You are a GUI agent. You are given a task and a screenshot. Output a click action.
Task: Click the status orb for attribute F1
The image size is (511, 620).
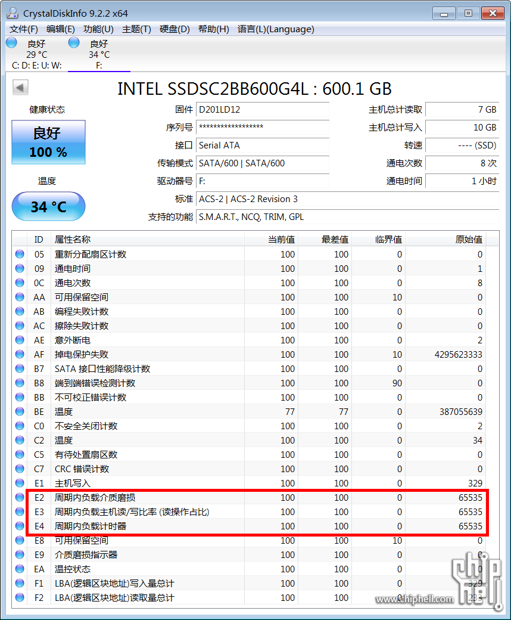pyautogui.click(x=20, y=583)
